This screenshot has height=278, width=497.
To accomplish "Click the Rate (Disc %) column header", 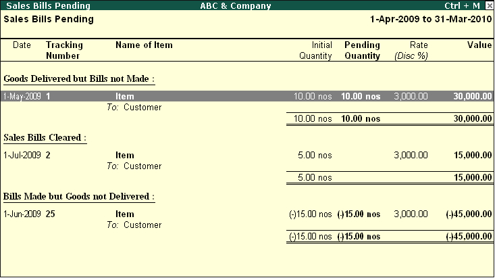I will [x=411, y=50].
